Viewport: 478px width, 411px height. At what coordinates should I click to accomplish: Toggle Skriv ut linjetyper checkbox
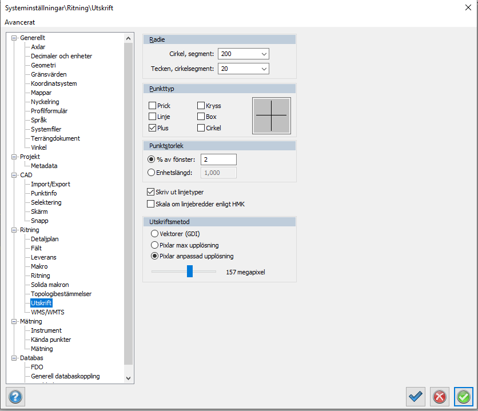click(151, 191)
